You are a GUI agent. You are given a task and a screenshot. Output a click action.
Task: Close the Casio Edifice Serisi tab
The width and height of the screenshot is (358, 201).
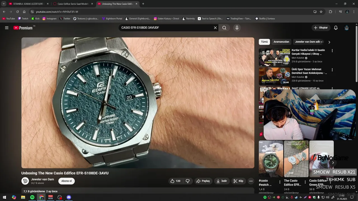[92, 4]
